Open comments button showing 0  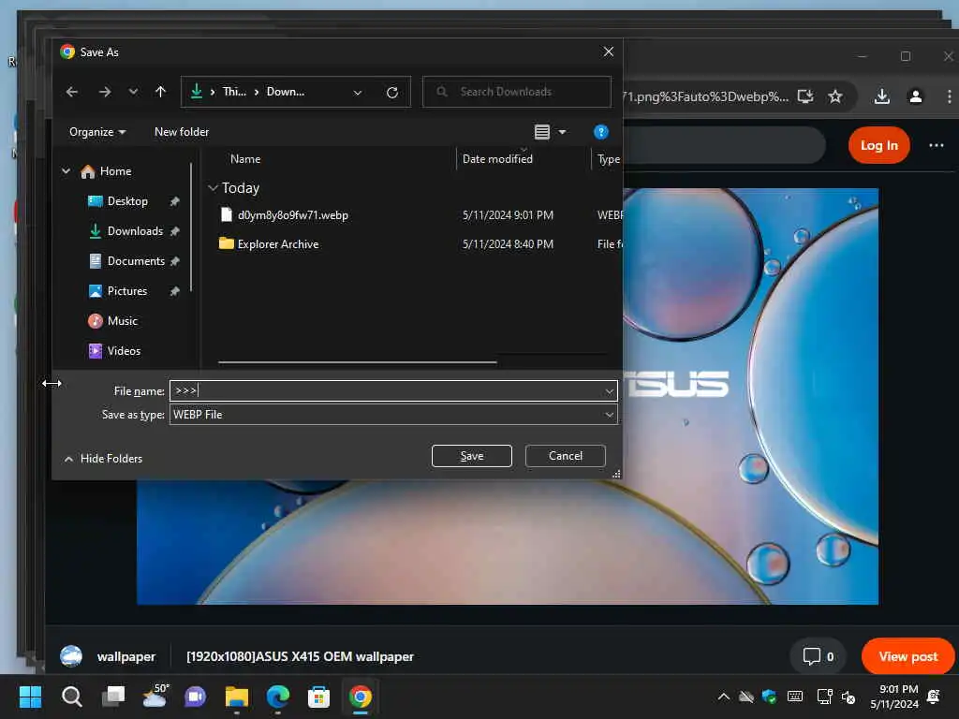click(819, 656)
